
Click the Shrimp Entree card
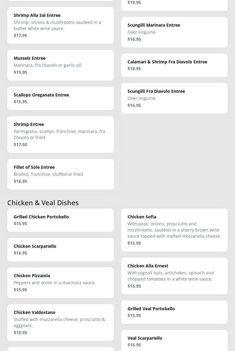pos(60,134)
